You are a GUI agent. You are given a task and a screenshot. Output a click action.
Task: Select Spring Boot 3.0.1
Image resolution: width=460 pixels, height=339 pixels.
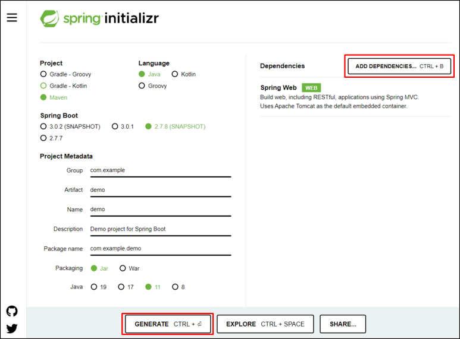point(123,126)
